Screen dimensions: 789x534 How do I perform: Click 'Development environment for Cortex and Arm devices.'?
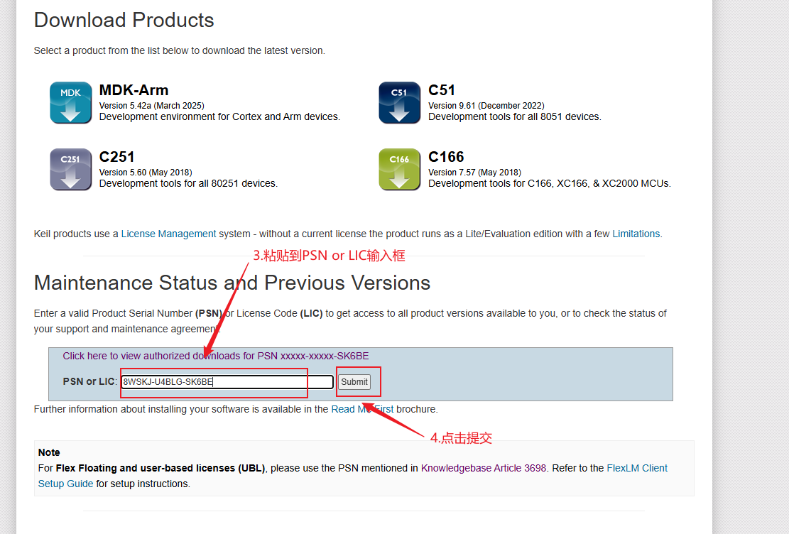[219, 116]
